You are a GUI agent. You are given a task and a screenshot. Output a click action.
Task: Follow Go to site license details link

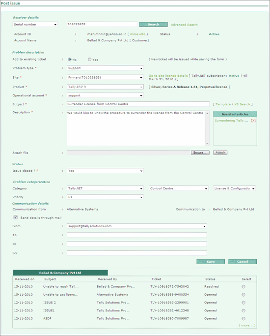(x=168, y=76)
